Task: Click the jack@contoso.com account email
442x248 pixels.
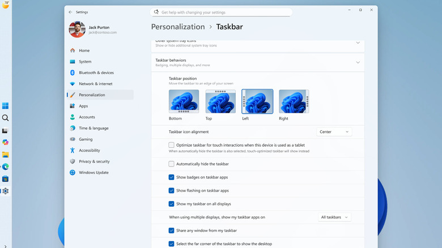Action: coord(103,32)
